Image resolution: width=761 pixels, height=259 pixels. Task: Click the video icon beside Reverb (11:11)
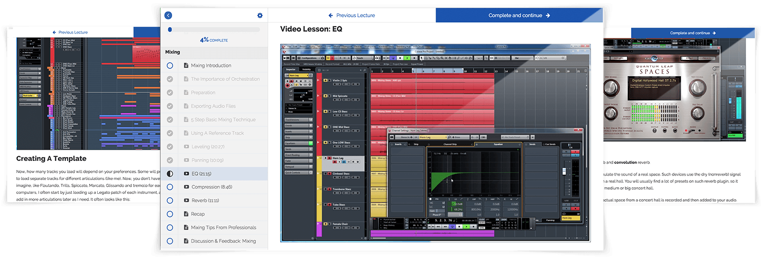tap(186, 201)
